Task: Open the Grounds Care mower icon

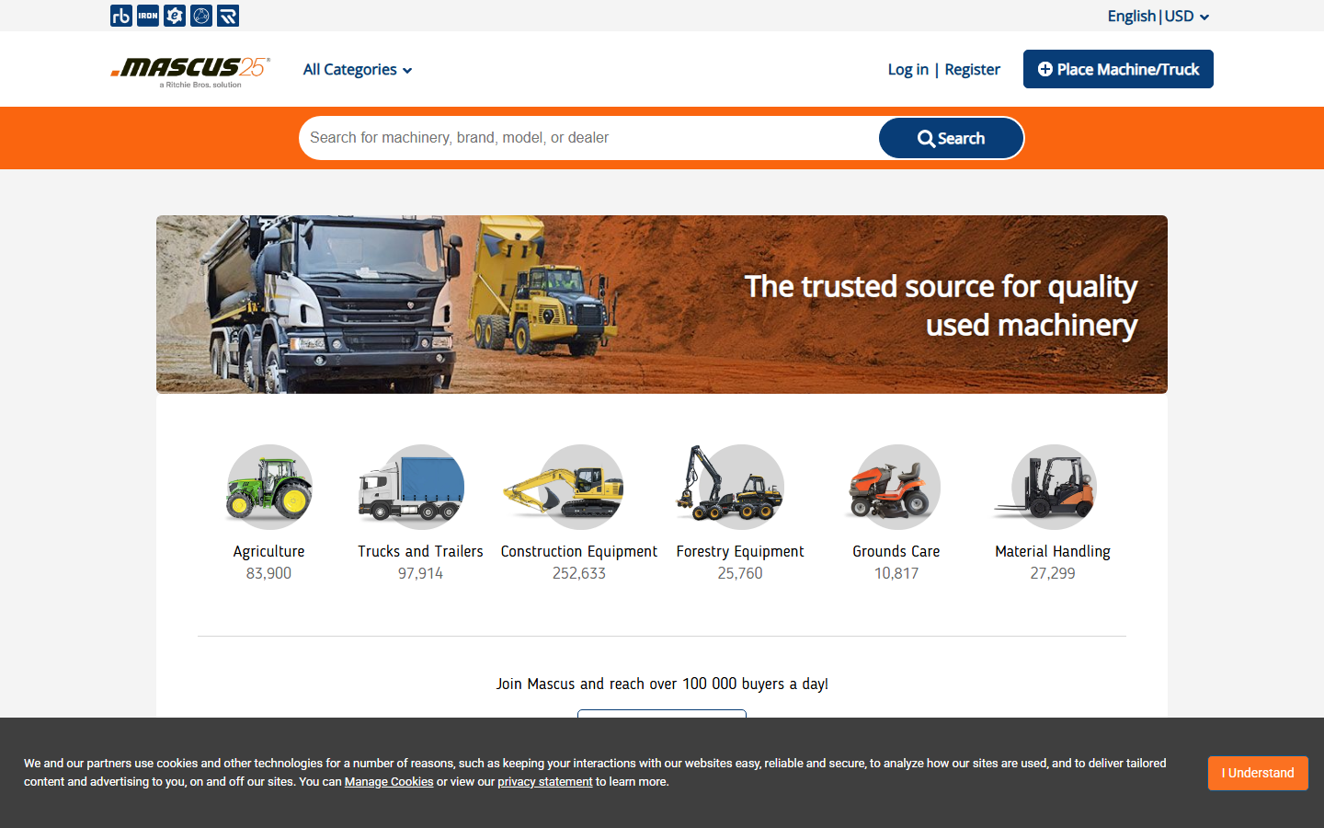Action: (x=895, y=487)
